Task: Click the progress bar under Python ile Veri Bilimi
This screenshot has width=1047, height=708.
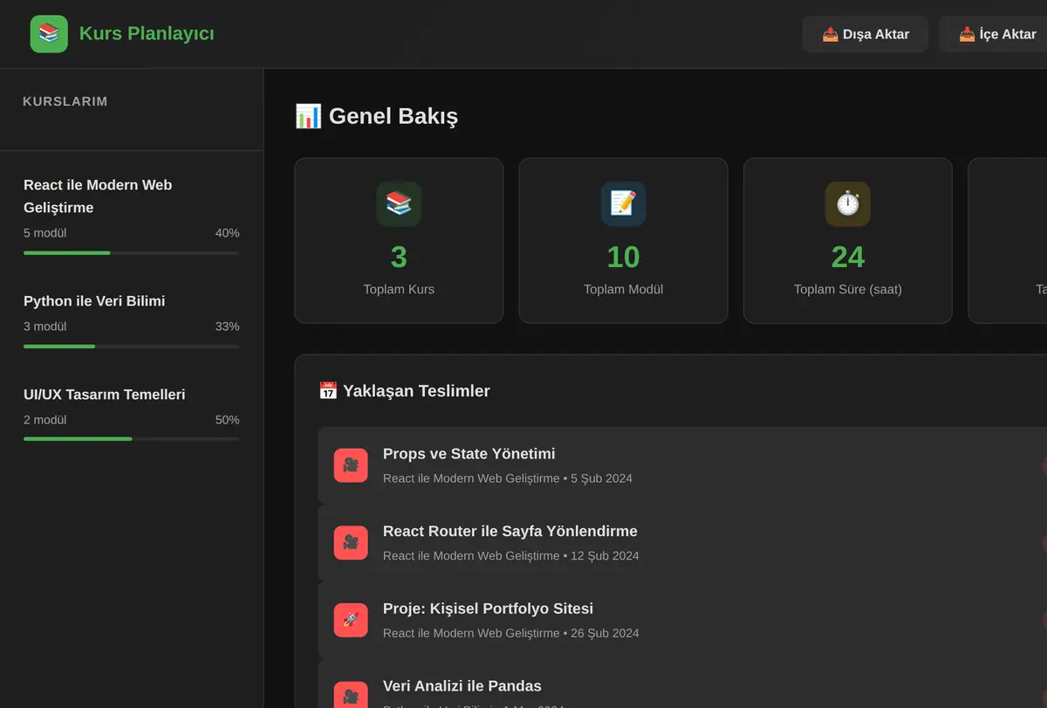Action: pyautogui.click(x=132, y=347)
